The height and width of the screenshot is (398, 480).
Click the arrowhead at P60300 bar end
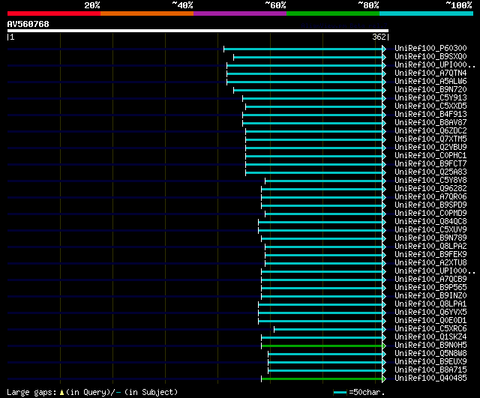click(384, 49)
